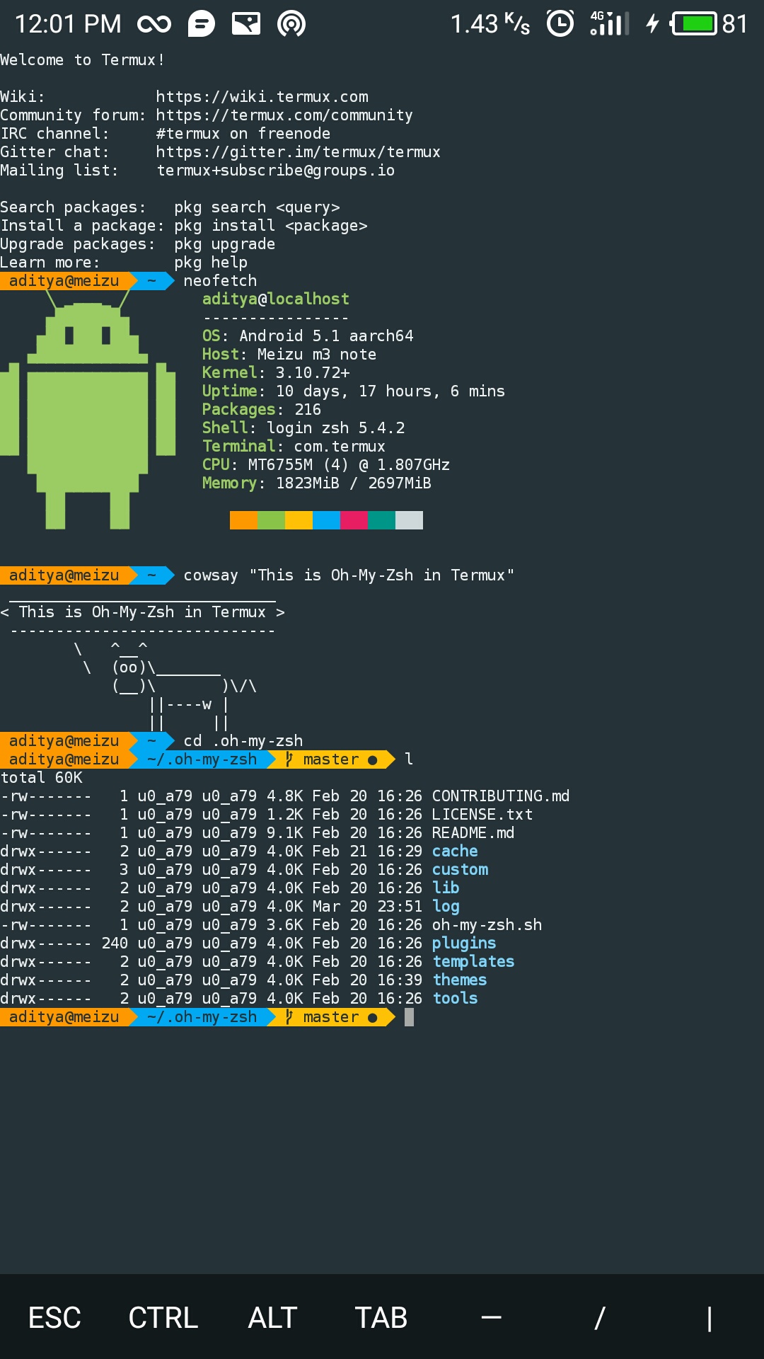Tap the plugins directory name
Viewport: 764px width, 1359px height.
point(464,944)
